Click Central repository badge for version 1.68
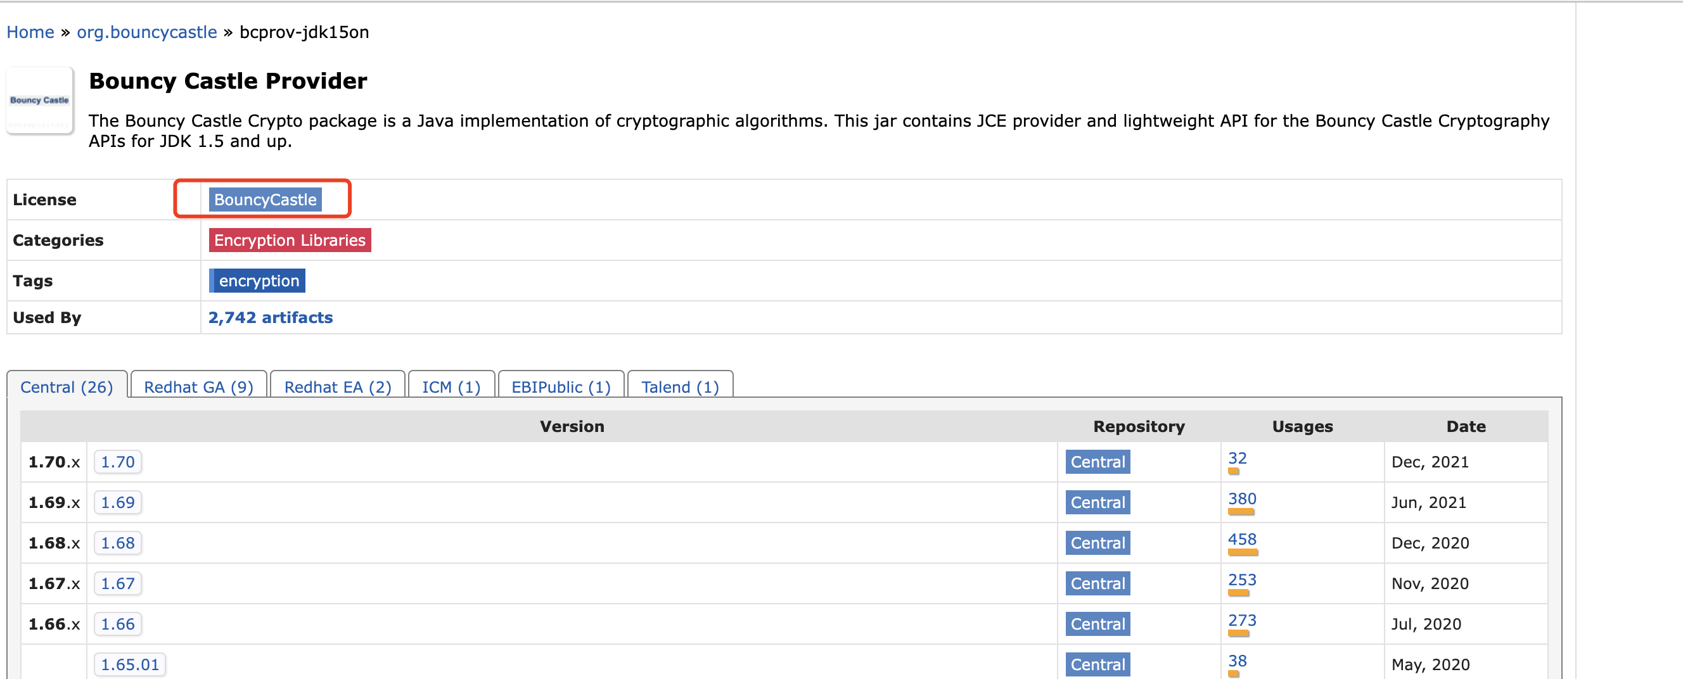 pyautogui.click(x=1097, y=543)
